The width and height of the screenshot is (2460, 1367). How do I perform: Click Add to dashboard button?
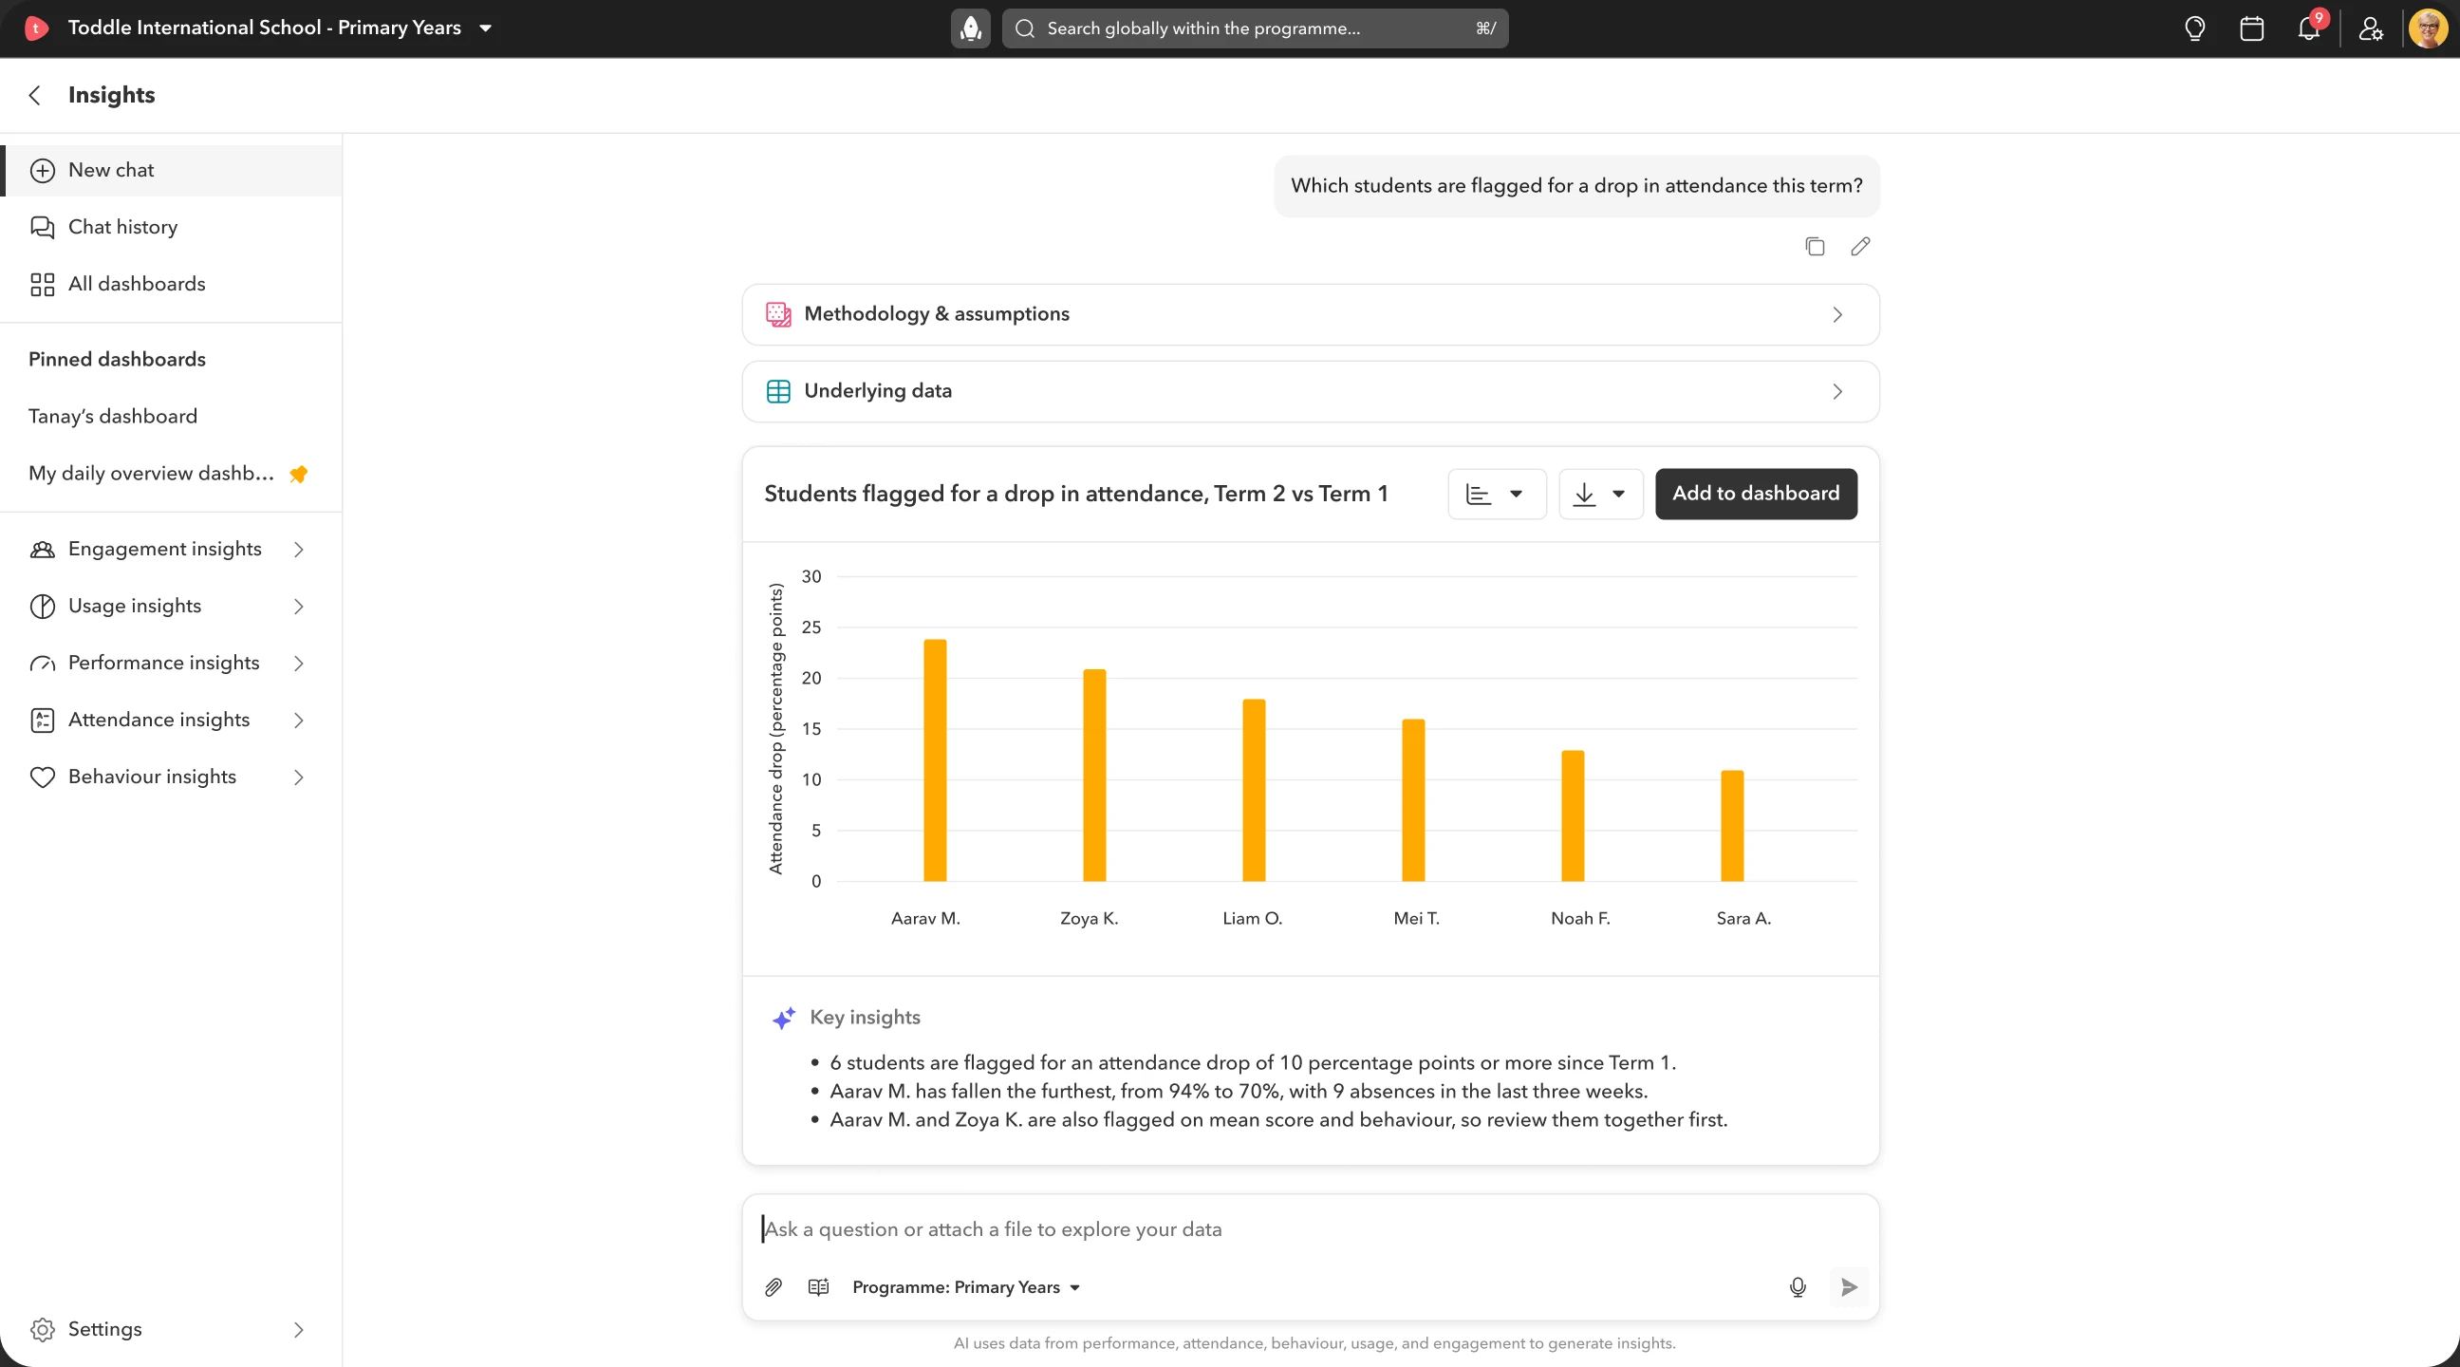(x=1755, y=494)
